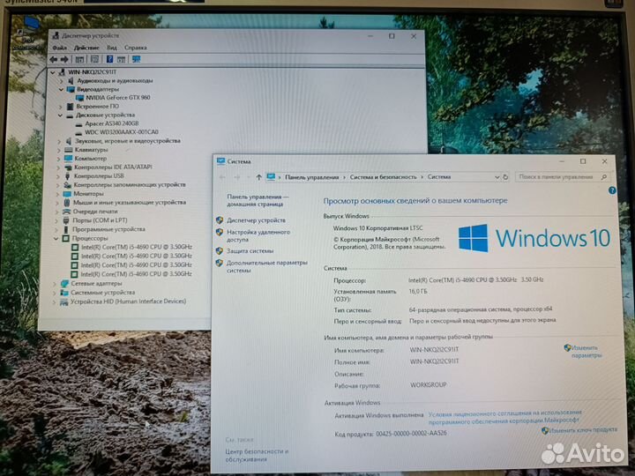
Task: Open the address bar history dropdown
Action: (497, 177)
